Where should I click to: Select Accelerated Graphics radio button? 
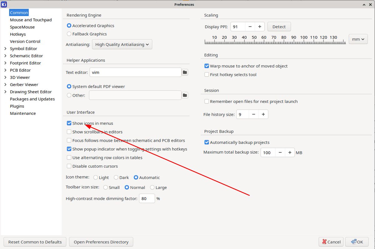tap(69, 26)
